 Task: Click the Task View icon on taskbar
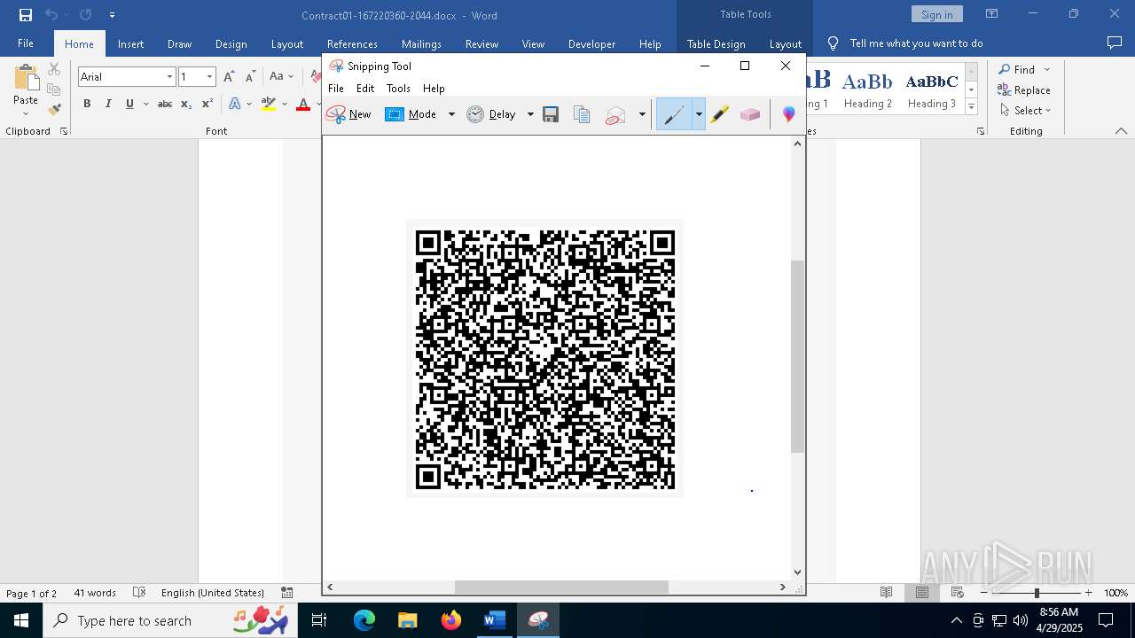[x=319, y=620]
